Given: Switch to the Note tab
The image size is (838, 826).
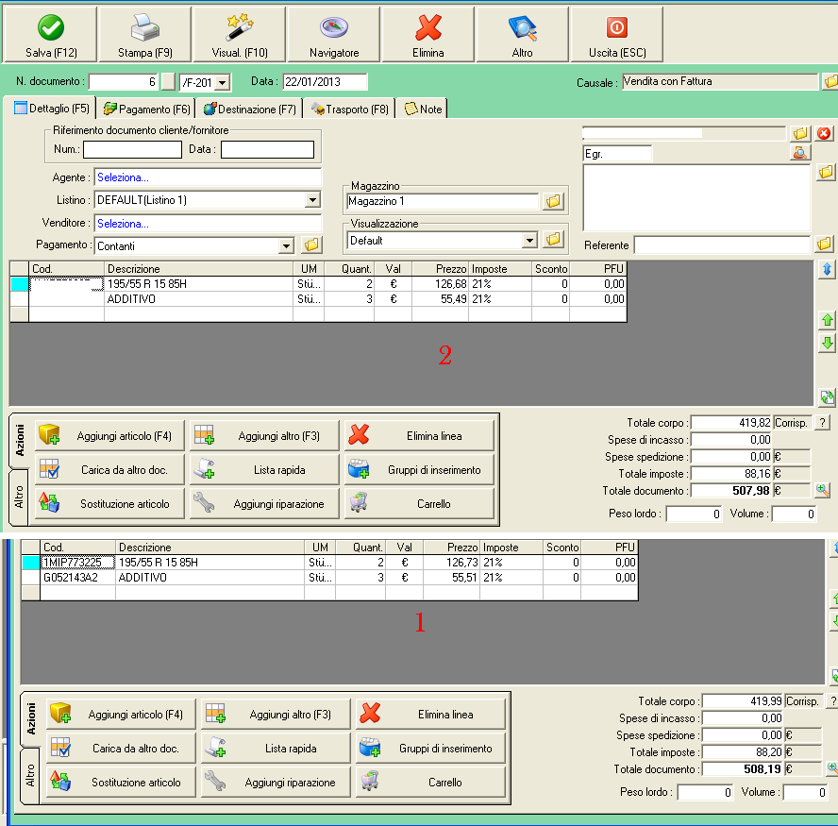Looking at the screenshot, I should (423, 110).
